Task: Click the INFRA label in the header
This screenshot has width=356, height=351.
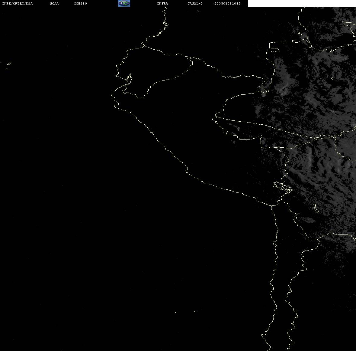Action: point(162,3)
